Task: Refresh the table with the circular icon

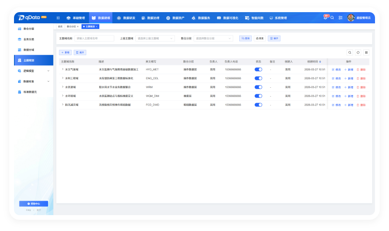Action: tap(358, 52)
